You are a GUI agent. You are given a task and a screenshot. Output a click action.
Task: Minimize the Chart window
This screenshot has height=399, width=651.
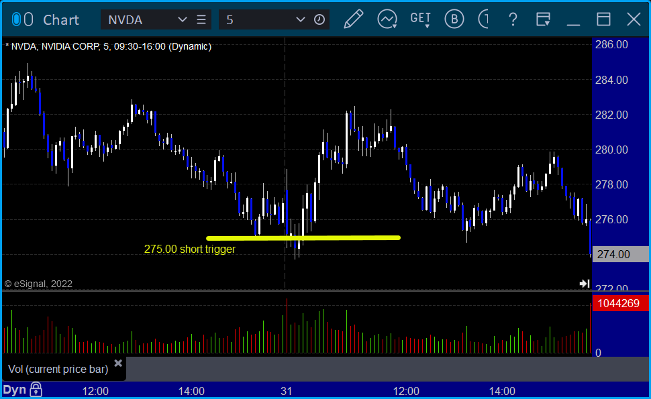click(573, 24)
